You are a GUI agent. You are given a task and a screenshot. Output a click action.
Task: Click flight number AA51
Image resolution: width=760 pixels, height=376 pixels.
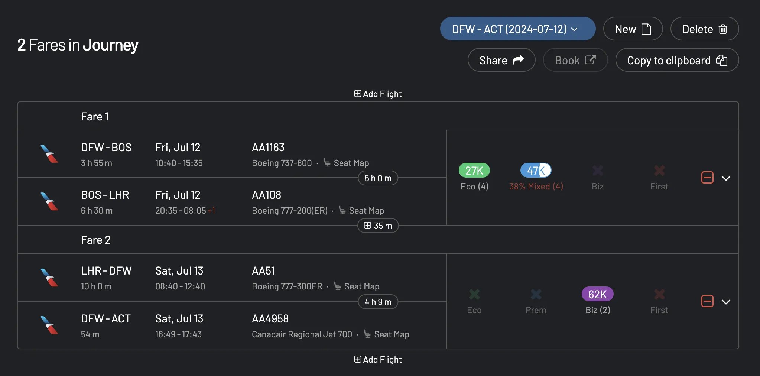coord(263,271)
